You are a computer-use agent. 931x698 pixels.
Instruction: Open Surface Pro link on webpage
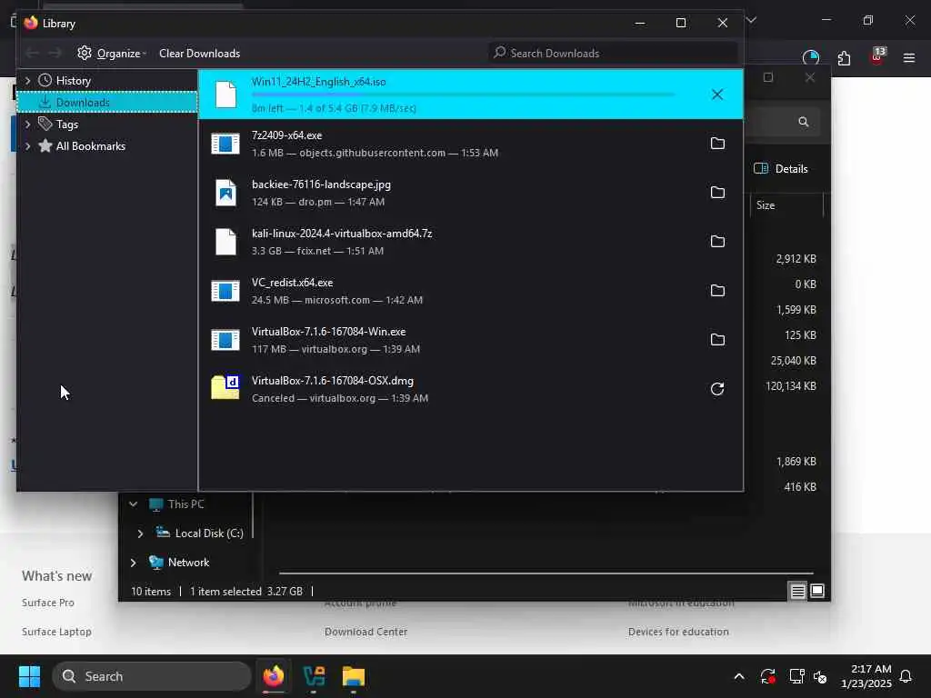[x=48, y=603]
